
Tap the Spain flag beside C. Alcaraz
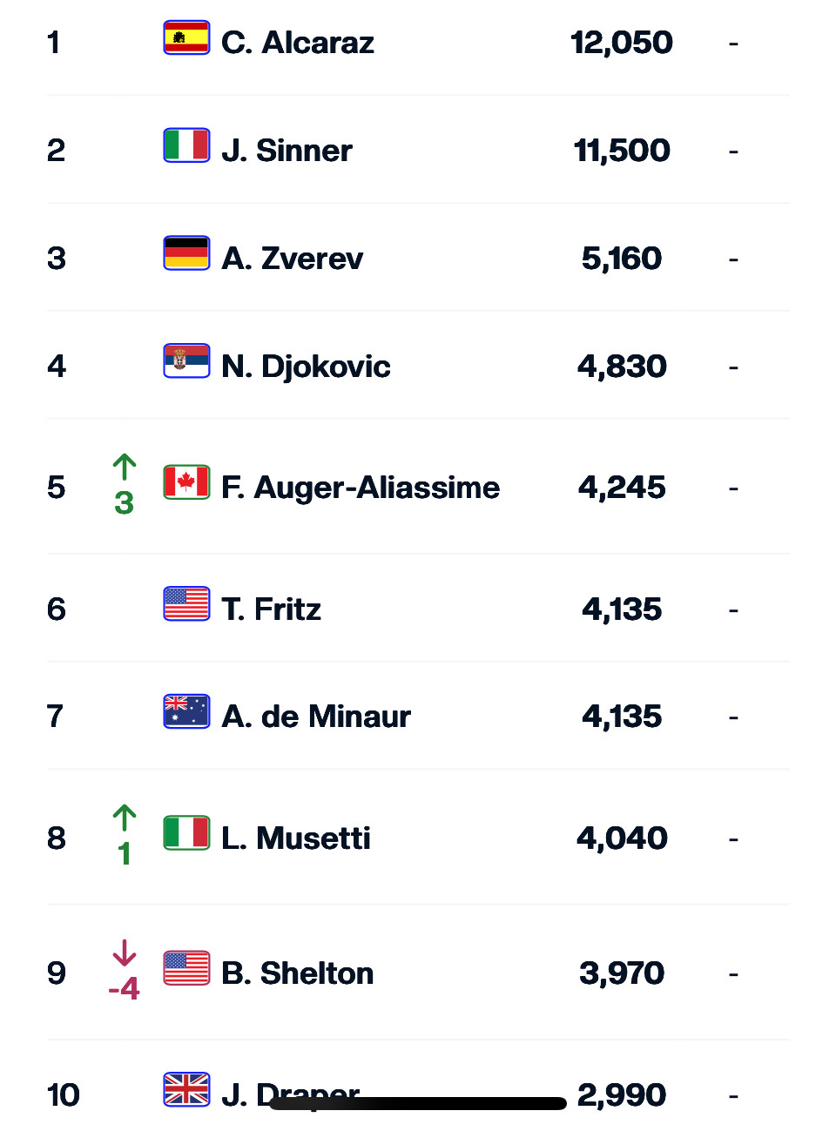coord(186,38)
